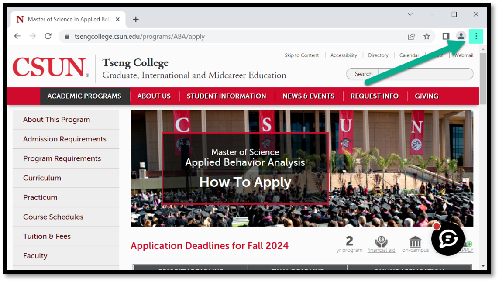Image resolution: width=499 pixels, height=282 pixels.
Task: Select Request Info in navigation bar
Action: [x=374, y=96]
